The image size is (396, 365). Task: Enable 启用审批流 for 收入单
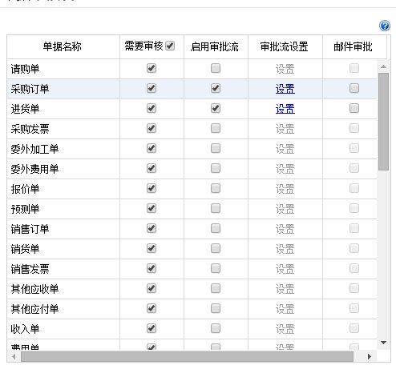click(216, 328)
